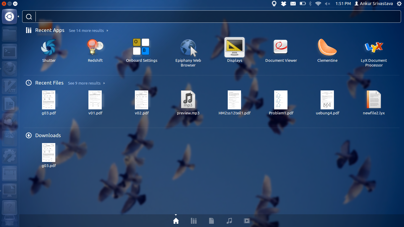Viewport: 404px width, 227px height.
Task: Open the power session gear menu
Action: tap(399, 4)
